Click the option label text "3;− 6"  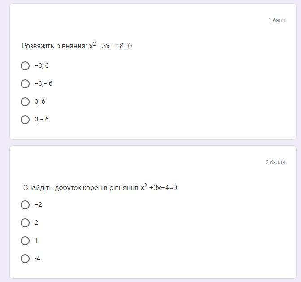(42, 119)
